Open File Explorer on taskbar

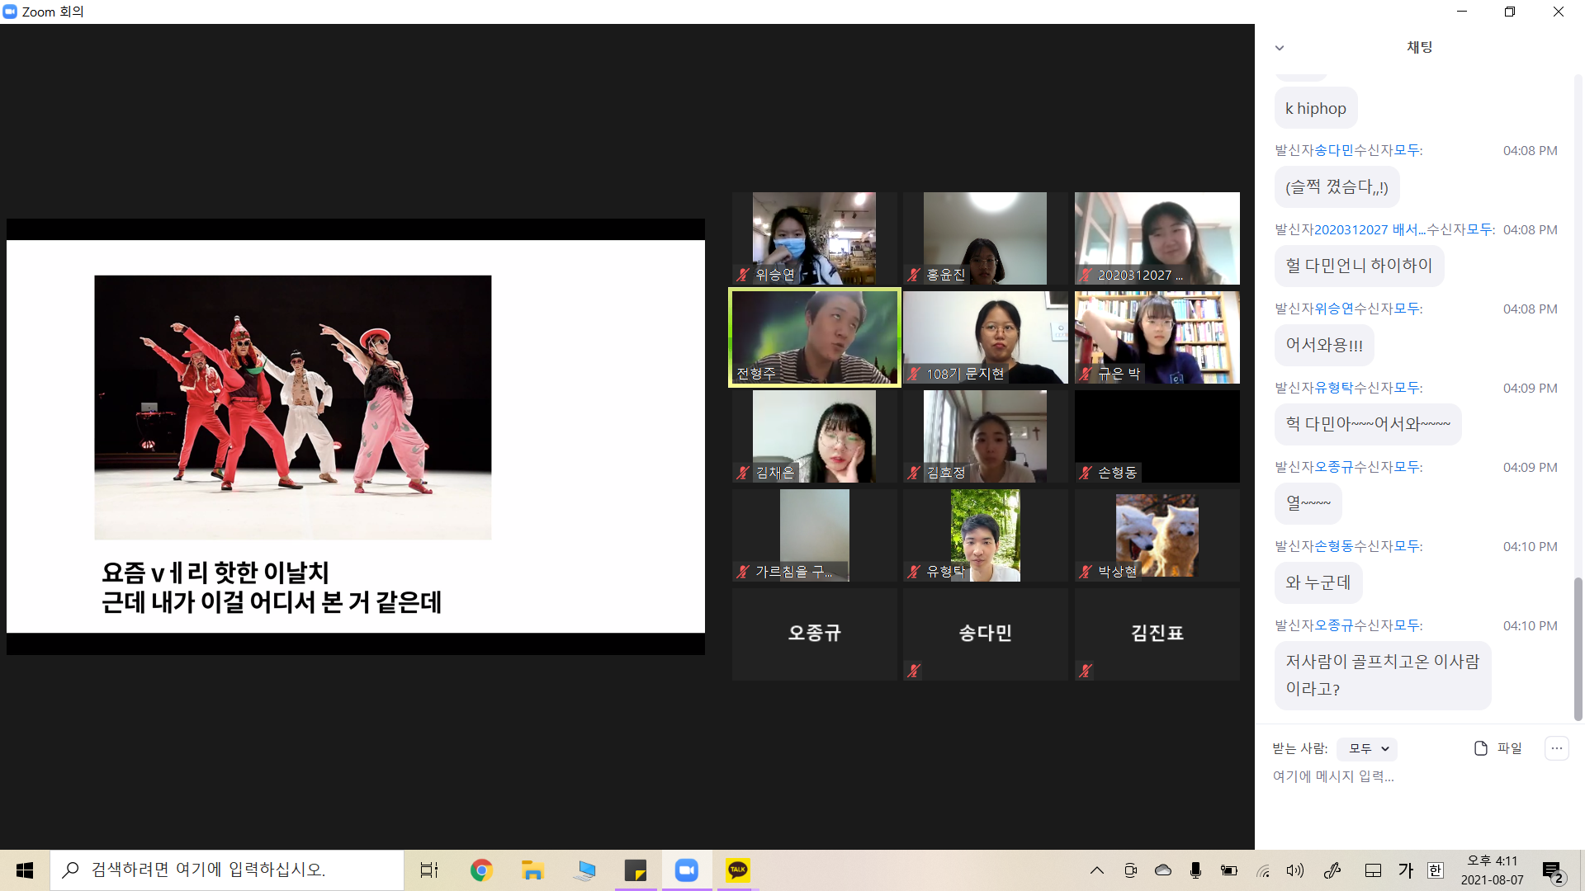click(532, 870)
